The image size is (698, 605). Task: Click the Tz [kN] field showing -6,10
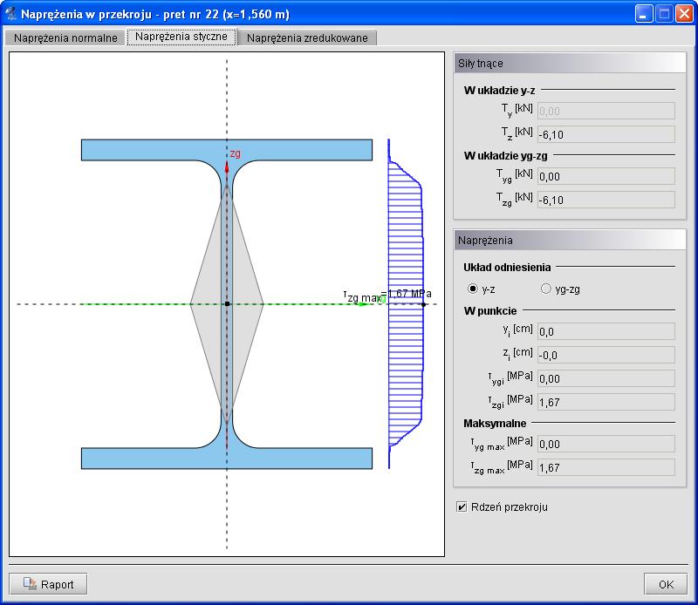click(x=606, y=134)
